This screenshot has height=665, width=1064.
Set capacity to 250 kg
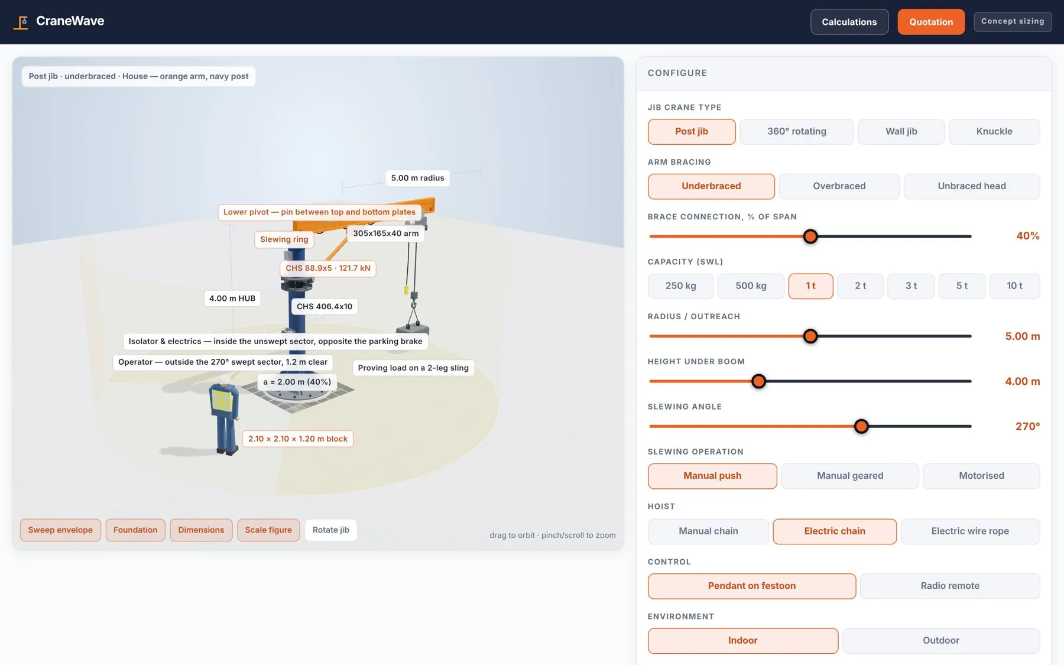(680, 286)
